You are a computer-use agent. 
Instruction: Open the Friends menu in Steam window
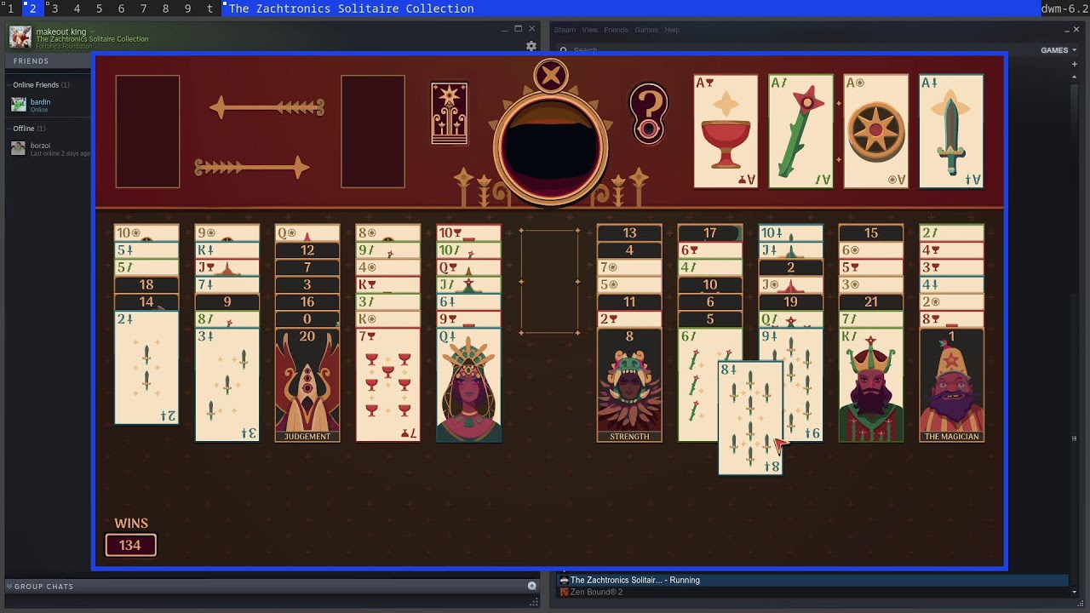coord(616,30)
